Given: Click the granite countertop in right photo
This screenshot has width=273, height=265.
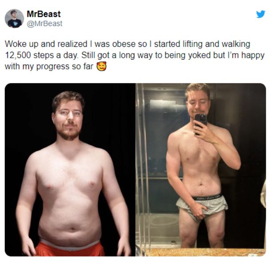Looking at the screenshot, I should pyautogui.click(x=204, y=252).
